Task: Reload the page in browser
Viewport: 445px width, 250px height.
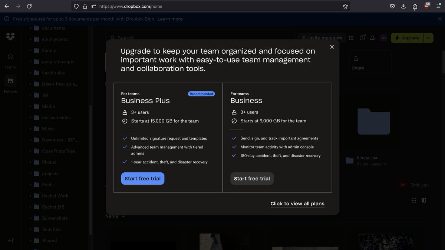Action: point(29,6)
